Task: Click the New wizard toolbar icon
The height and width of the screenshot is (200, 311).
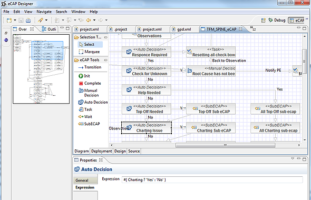Action: (9, 20)
